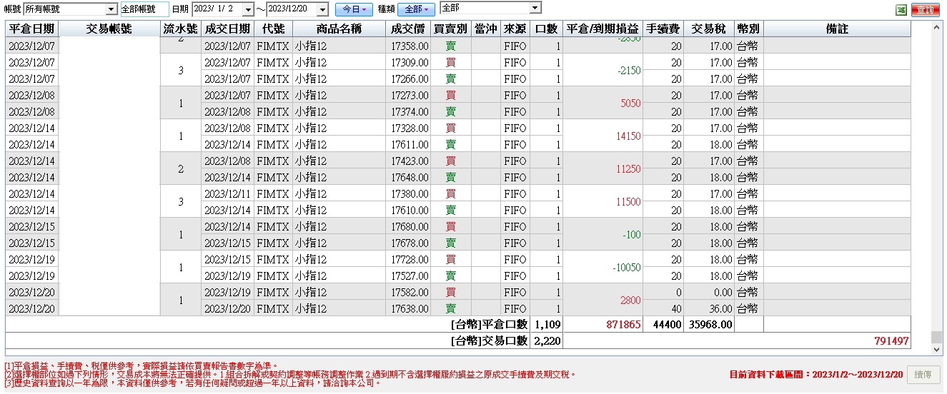
Task: Click the price cell 17638.00
Action: [x=408, y=308]
